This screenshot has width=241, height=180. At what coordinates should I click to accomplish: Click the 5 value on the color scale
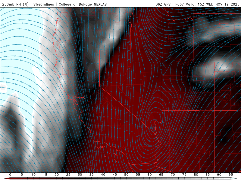(22, 175)
